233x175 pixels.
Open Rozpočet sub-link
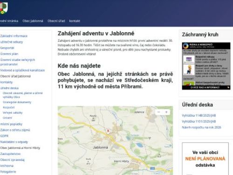coord(9,107)
